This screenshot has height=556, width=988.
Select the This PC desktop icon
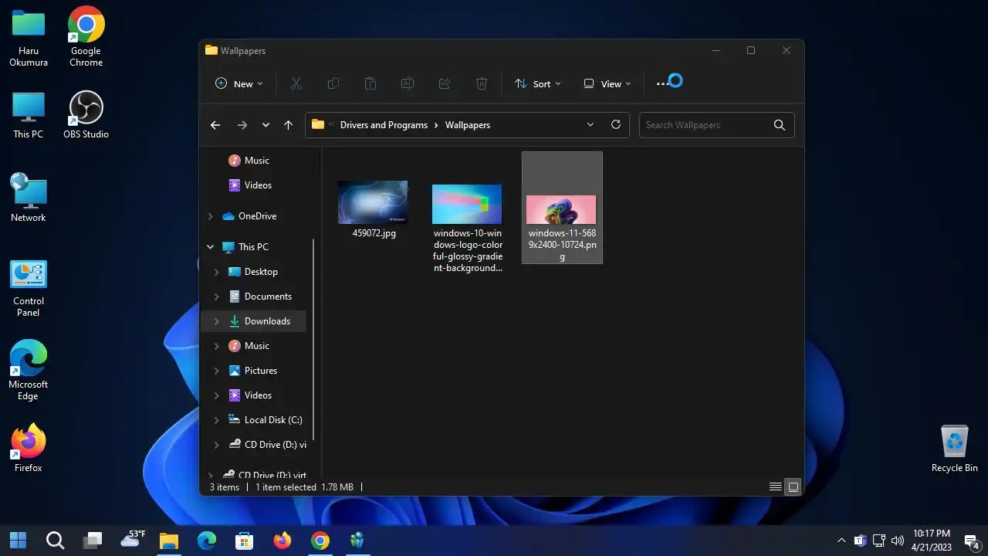point(29,115)
